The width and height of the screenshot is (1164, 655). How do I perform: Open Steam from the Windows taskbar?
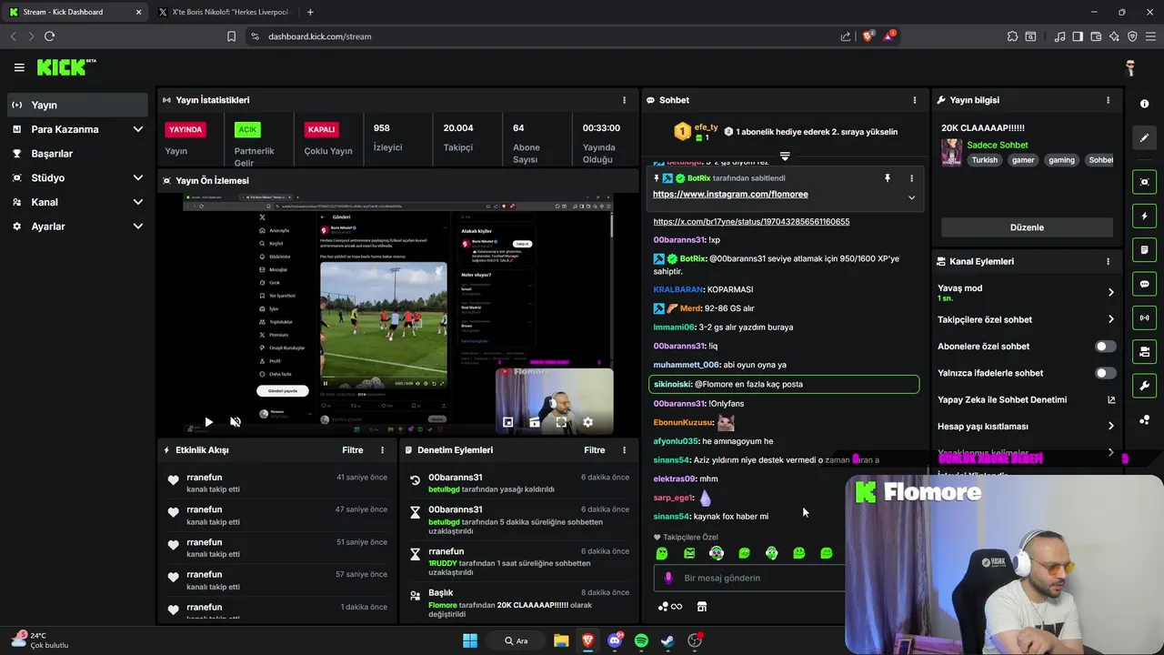(667, 640)
